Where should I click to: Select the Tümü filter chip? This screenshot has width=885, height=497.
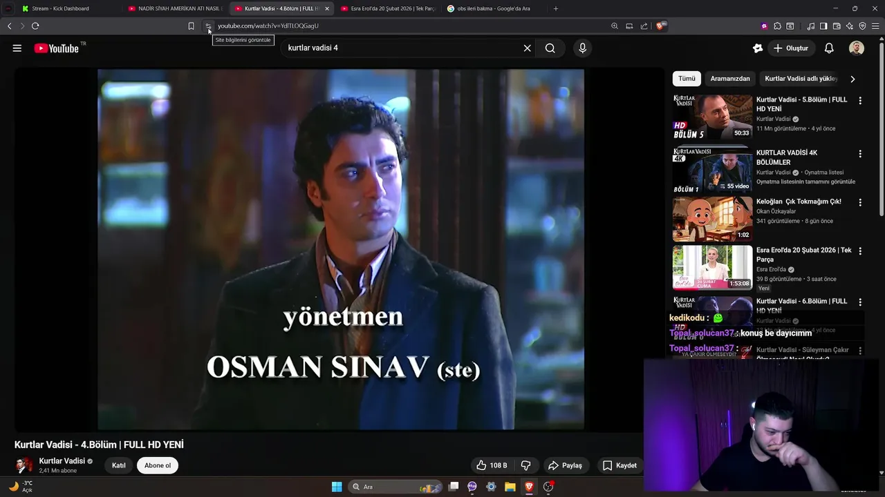(687, 79)
